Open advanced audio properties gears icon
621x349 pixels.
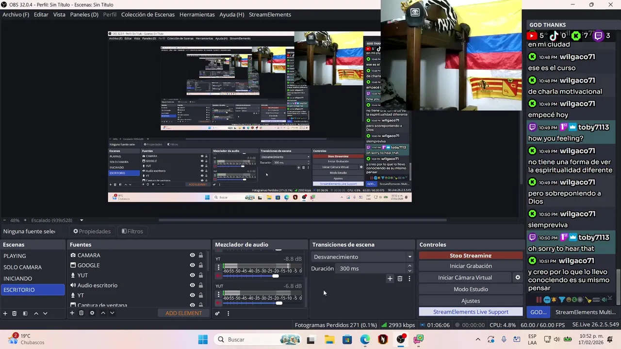click(x=217, y=313)
